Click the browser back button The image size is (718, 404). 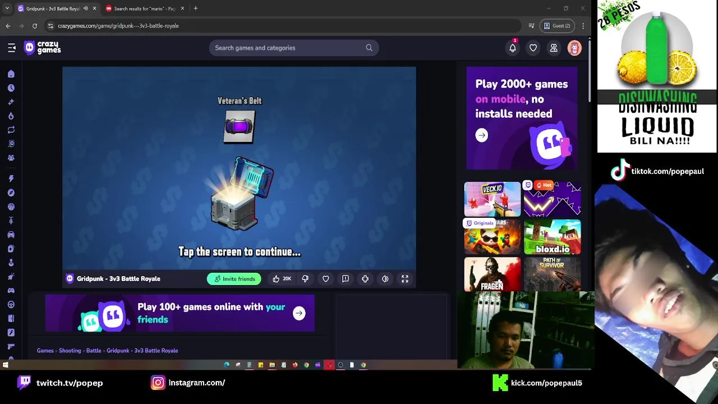click(x=8, y=26)
